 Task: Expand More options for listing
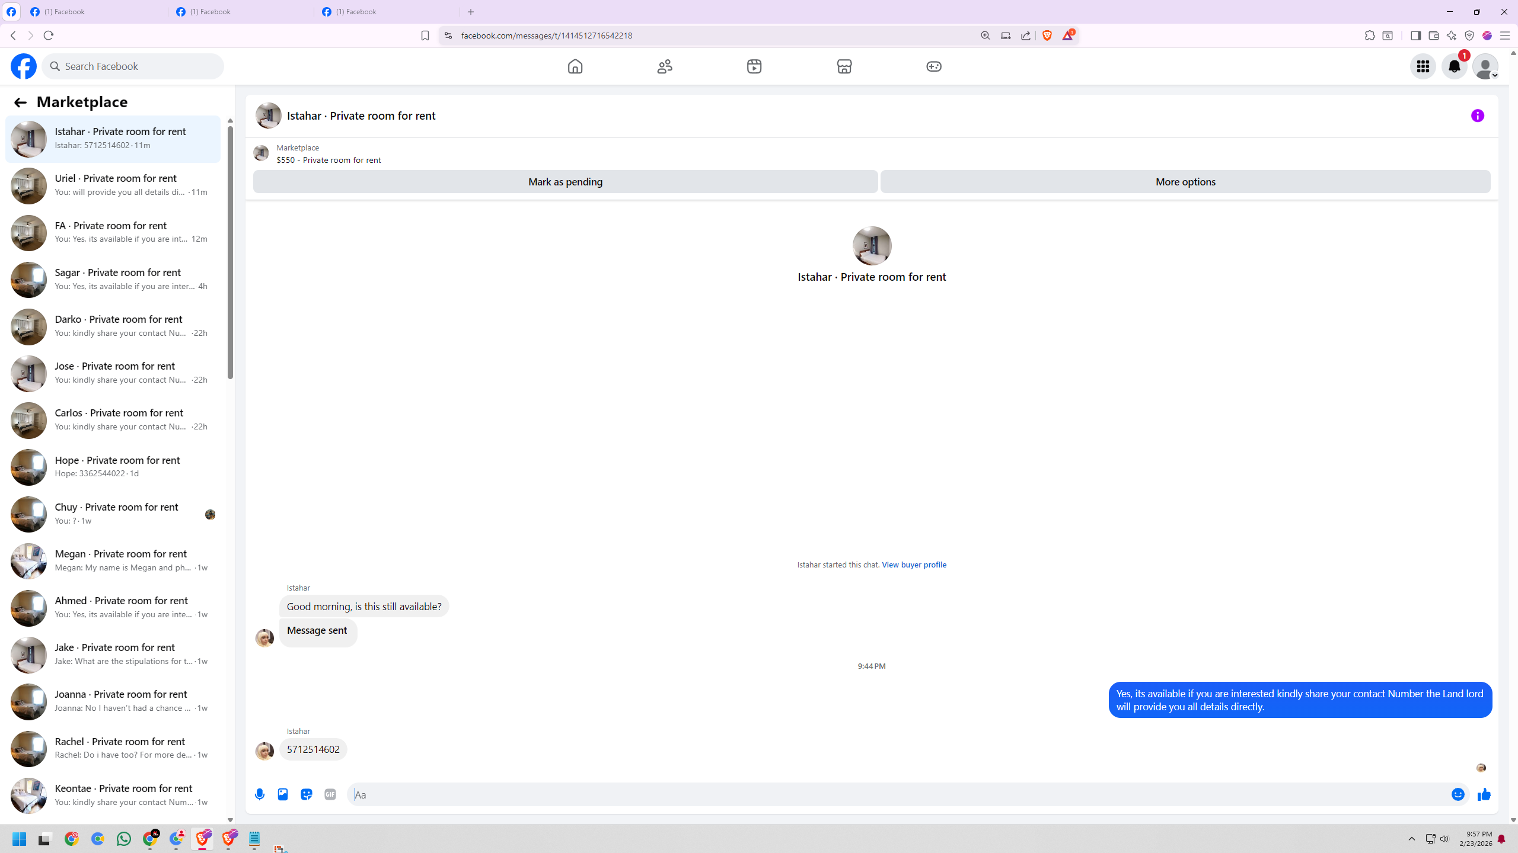(1185, 182)
